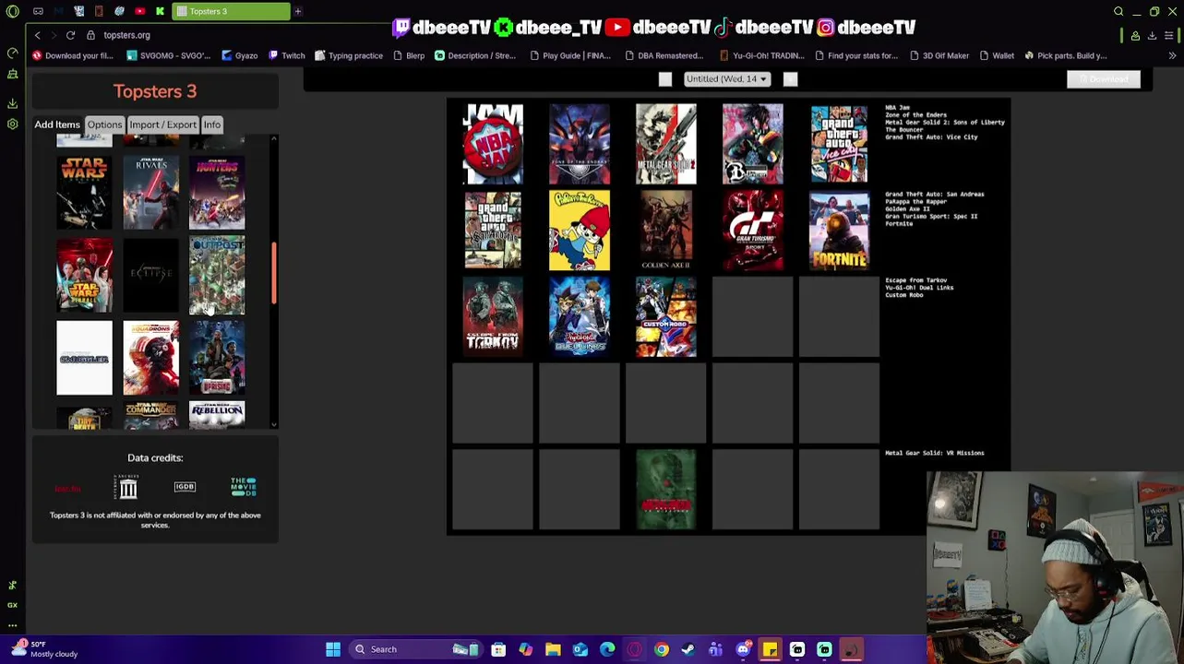Select the GTA Vice City cover
The height and width of the screenshot is (664, 1184).
(839, 144)
